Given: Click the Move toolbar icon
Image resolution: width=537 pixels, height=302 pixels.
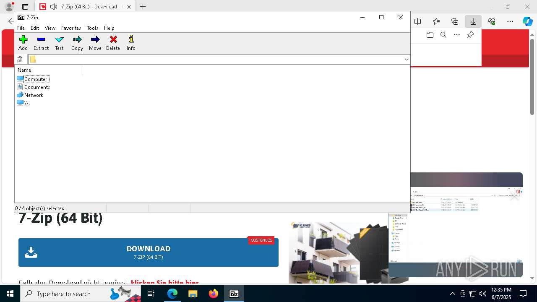Looking at the screenshot, I should point(95,43).
